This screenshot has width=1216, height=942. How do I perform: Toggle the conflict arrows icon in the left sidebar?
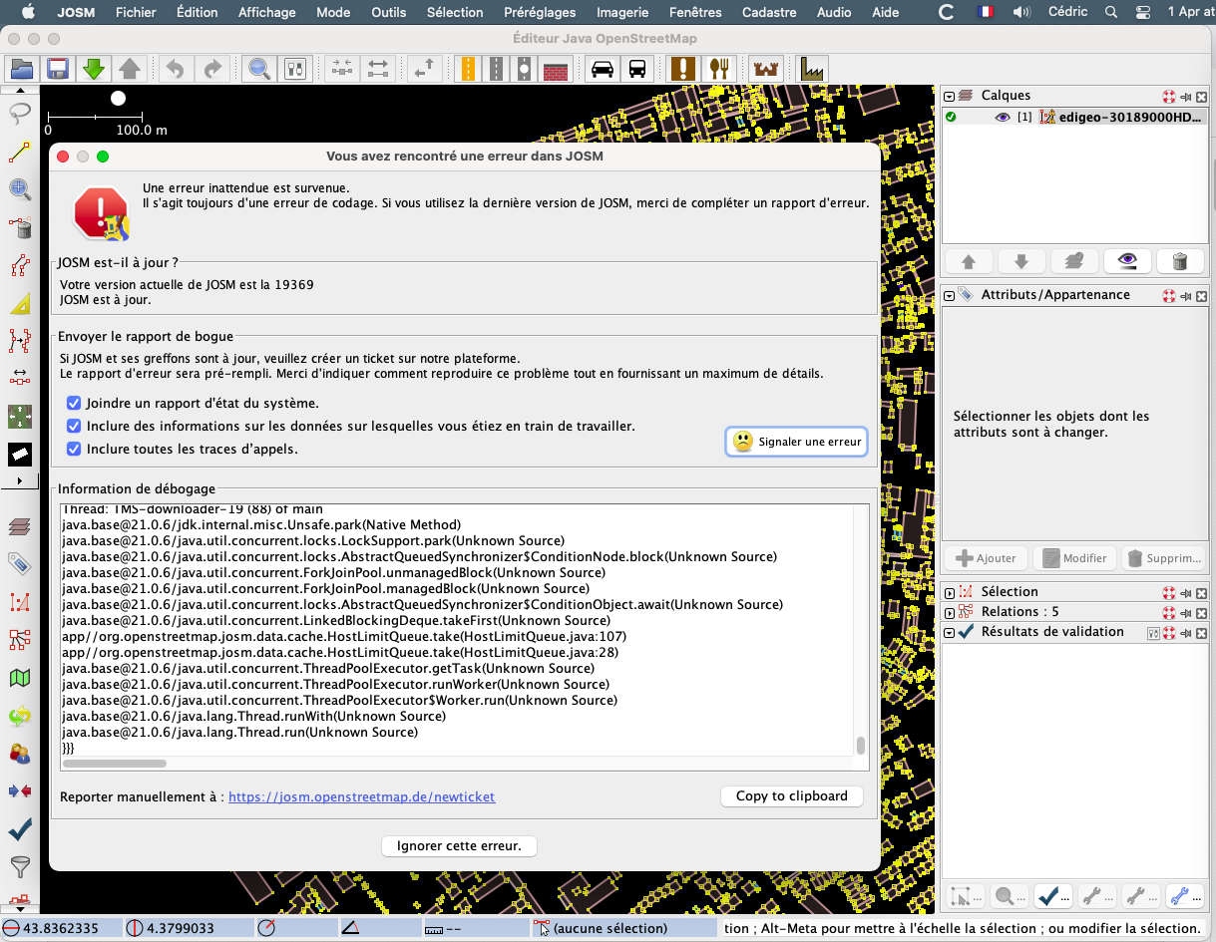pos(20,790)
